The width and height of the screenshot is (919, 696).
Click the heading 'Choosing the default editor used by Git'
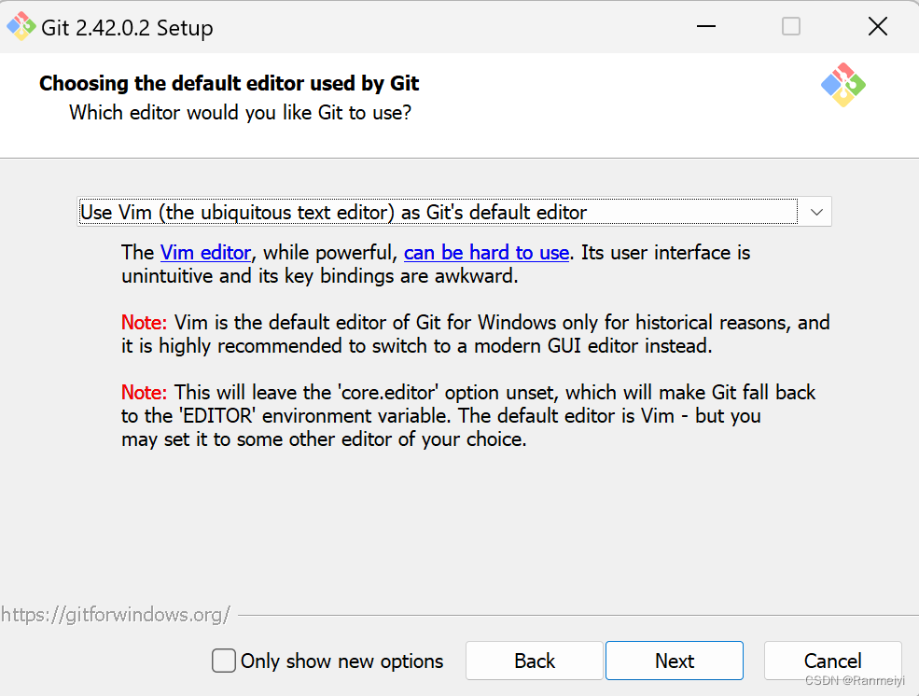(x=230, y=83)
